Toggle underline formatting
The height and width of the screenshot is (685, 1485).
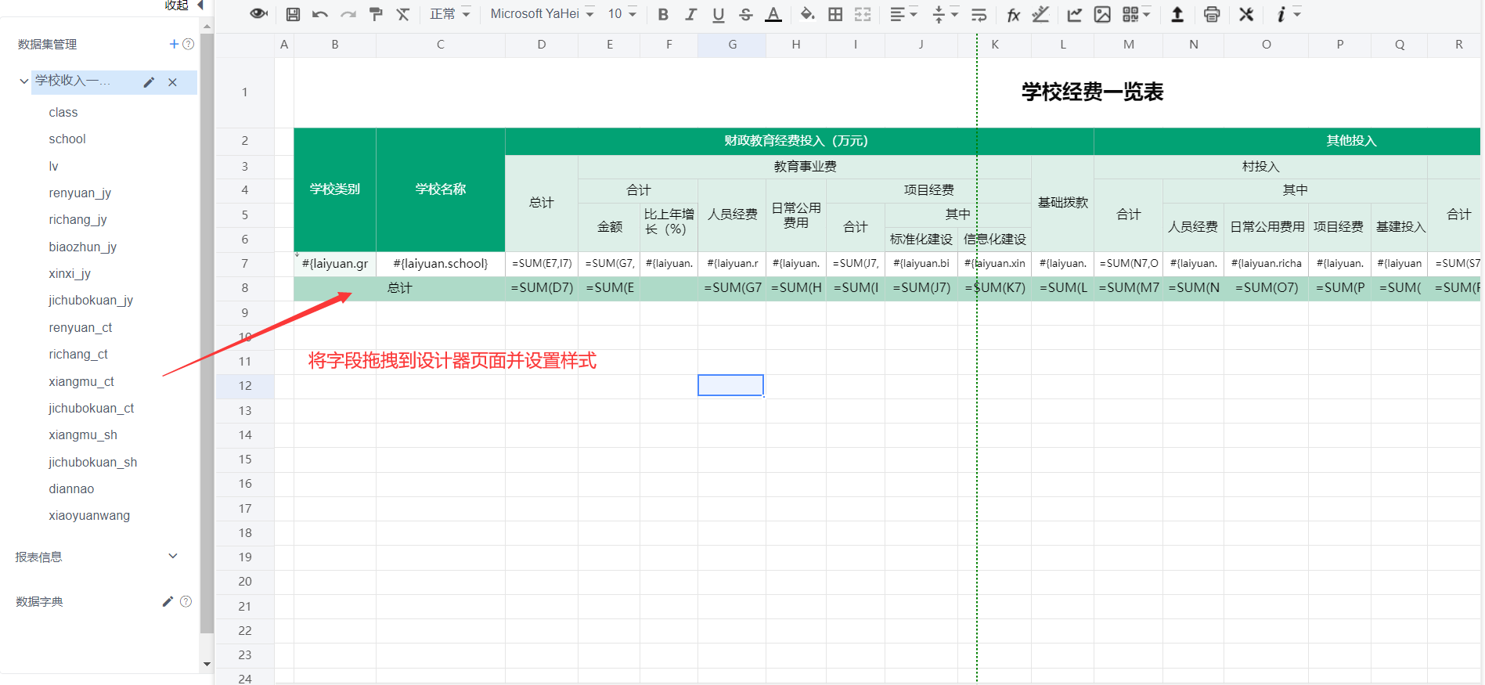(718, 14)
